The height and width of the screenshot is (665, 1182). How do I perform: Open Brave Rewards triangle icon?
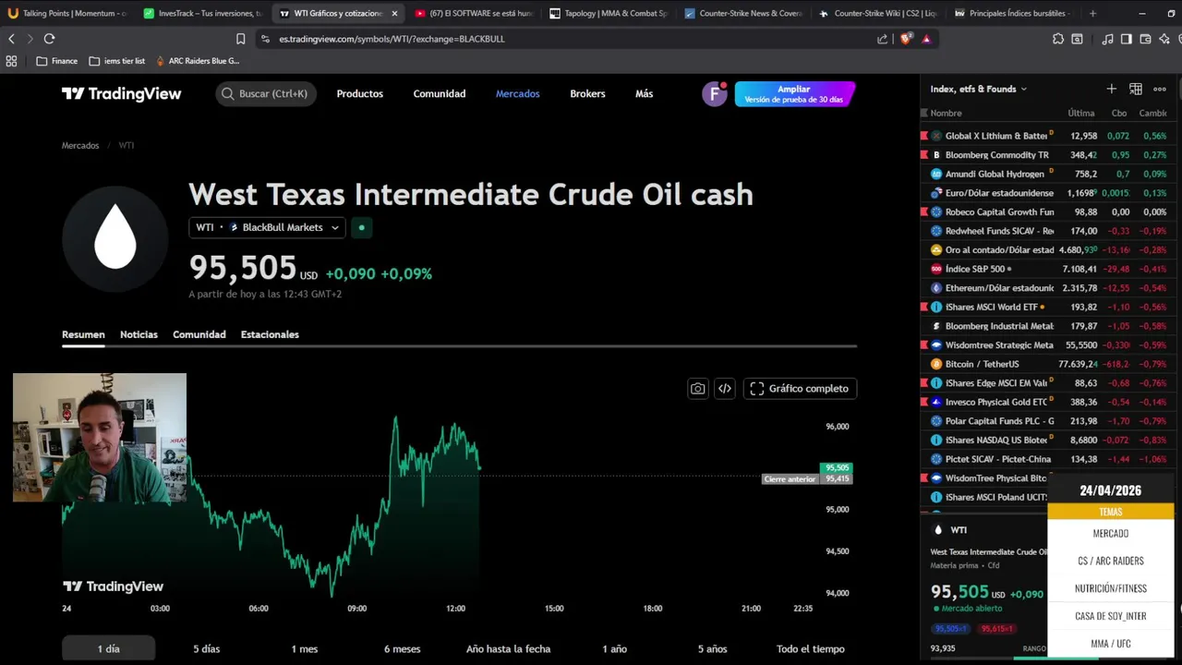point(926,39)
